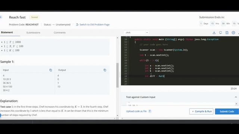Open the JAVA language dropdown

136,33
